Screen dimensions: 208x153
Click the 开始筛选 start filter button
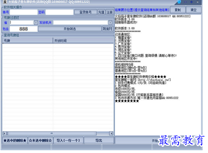(x=70, y=29)
